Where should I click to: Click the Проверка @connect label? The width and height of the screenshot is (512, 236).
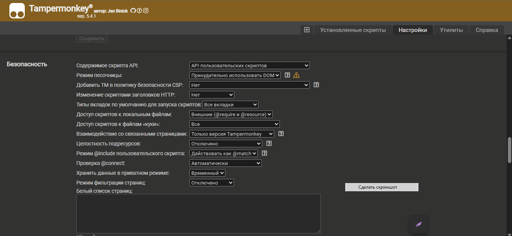pyautogui.click(x=101, y=163)
